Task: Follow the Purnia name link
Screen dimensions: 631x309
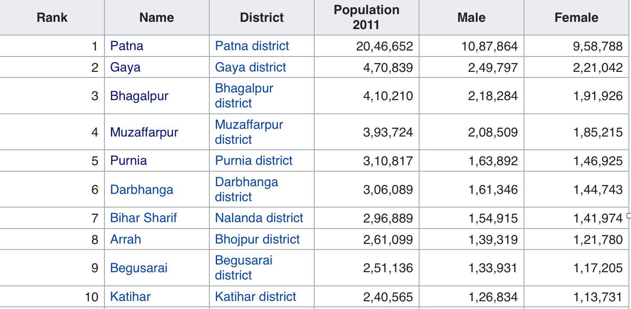Action: (128, 161)
